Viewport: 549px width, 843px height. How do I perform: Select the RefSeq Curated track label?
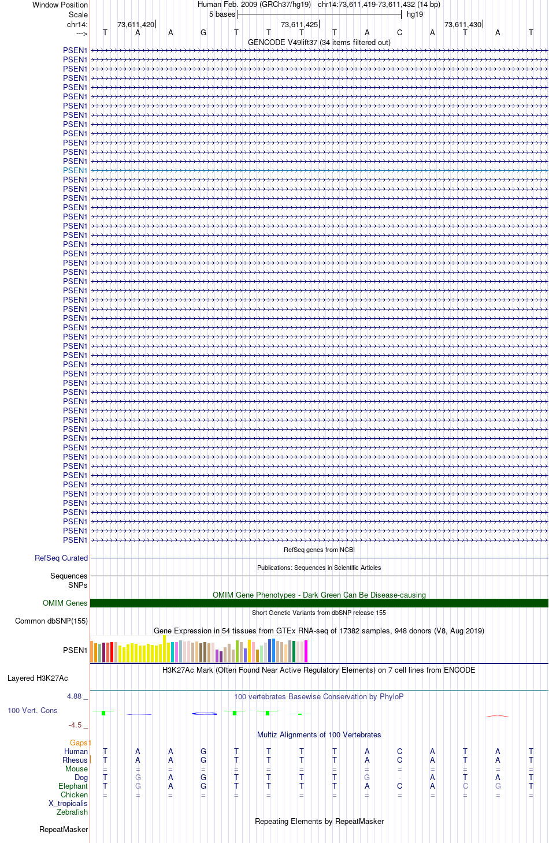[61, 558]
